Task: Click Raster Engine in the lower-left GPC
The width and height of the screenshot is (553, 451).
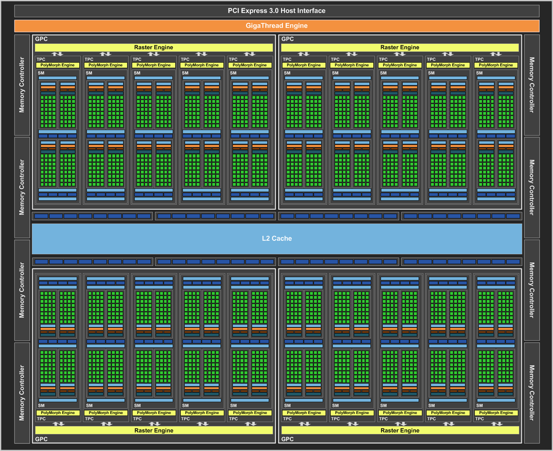Action: (154, 430)
